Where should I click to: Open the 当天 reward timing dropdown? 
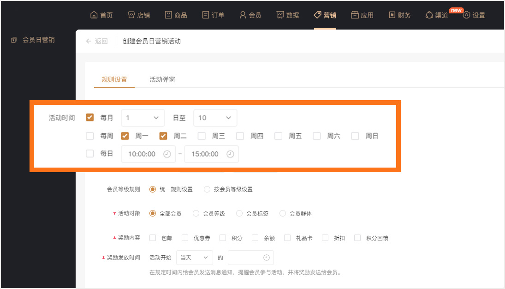(x=194, y=258)
